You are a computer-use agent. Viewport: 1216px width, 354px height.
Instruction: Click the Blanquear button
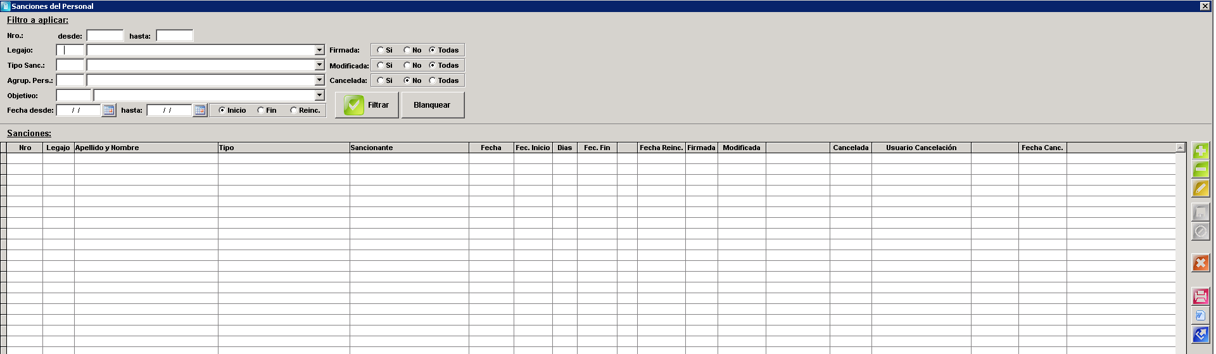coord(433,105)
